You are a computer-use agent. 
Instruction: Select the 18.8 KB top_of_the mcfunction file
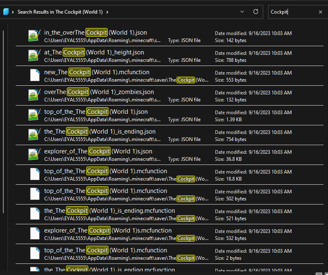[x=170, y=175]
